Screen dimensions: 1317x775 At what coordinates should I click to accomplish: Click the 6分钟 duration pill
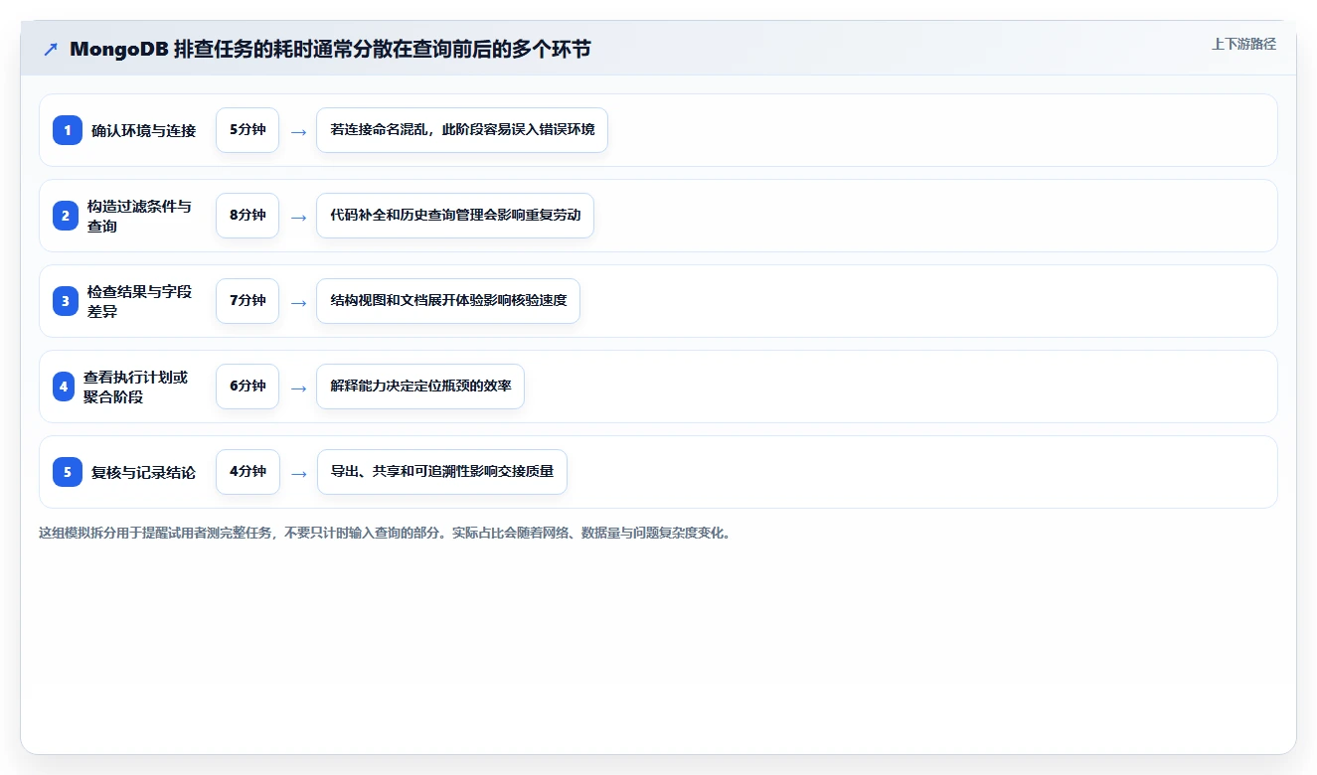pos(247,387)
